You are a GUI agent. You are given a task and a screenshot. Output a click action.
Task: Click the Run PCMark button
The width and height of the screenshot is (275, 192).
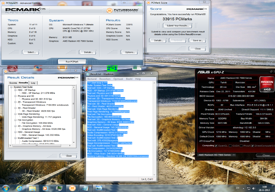[x=72, y=62]
